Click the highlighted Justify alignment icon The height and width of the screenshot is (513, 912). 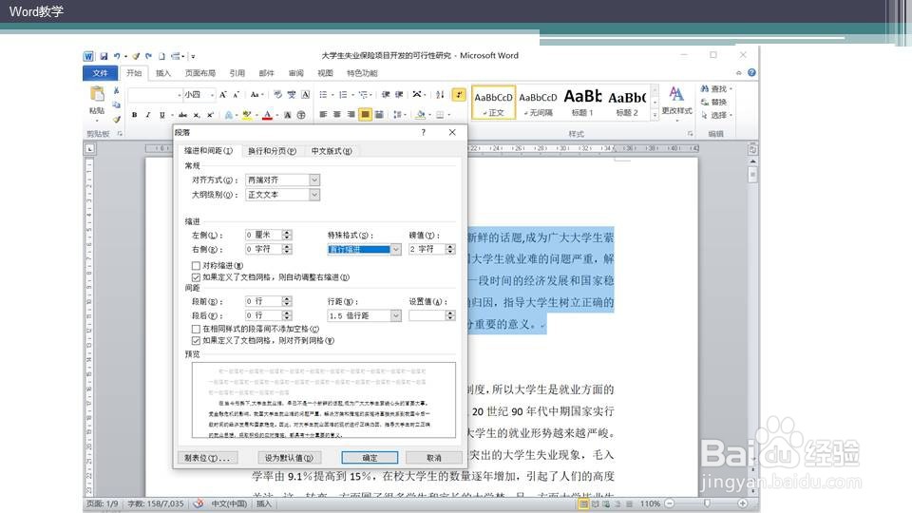click(x=365, y=115)
